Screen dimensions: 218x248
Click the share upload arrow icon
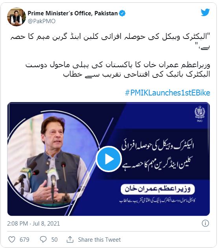coord(70,239)
